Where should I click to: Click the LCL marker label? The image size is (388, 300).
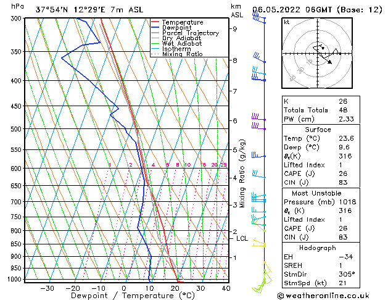pos(242,239)
